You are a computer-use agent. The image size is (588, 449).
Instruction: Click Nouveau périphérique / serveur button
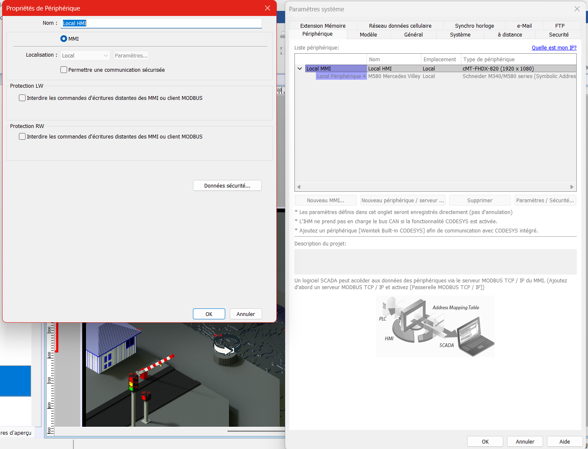tap(402, 201)
